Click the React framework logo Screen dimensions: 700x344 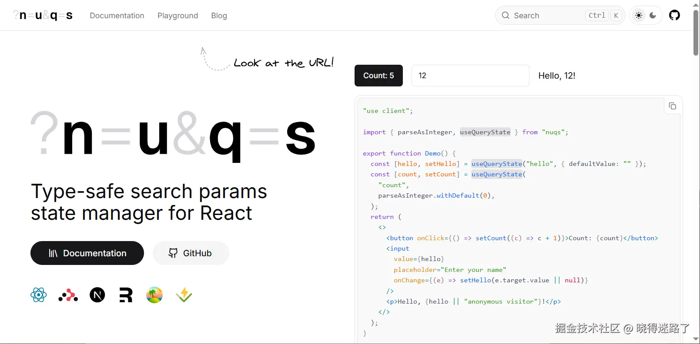click(39, 295)
